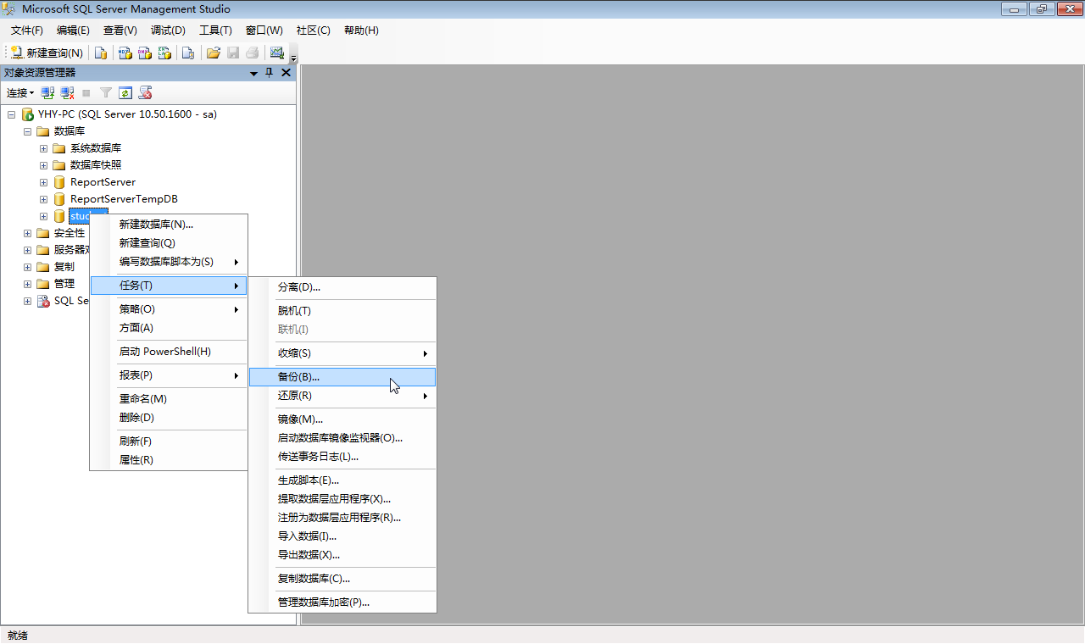
Task: Open the 窗口(W) menu
Action: pyautogui.click(x=264, y=31)
